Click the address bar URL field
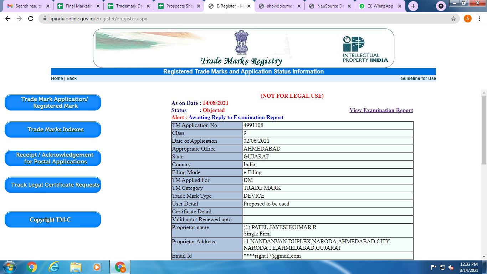487x274 pixels. pyautogui.click(x=232, y=19)
